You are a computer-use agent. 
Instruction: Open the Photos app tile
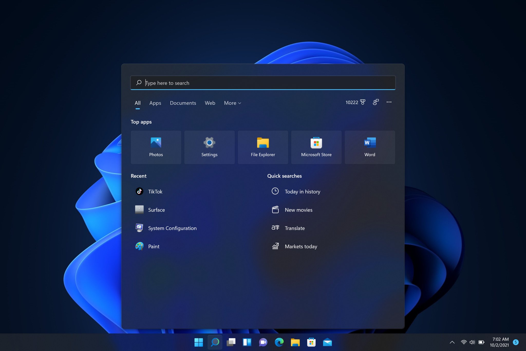tap(156, 147)
